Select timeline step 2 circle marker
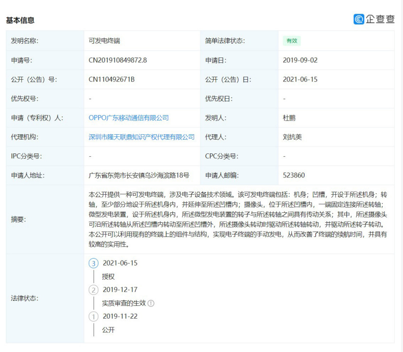Screen dimensions: 403x352 coord(93,290)
